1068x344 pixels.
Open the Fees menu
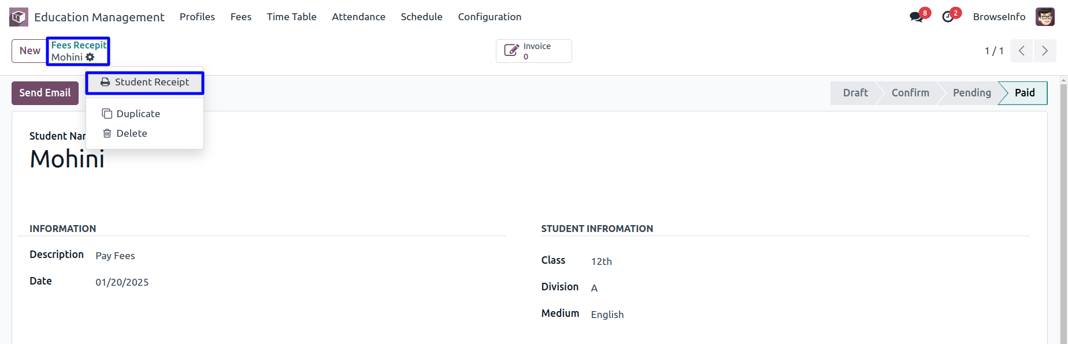[240, 17]
